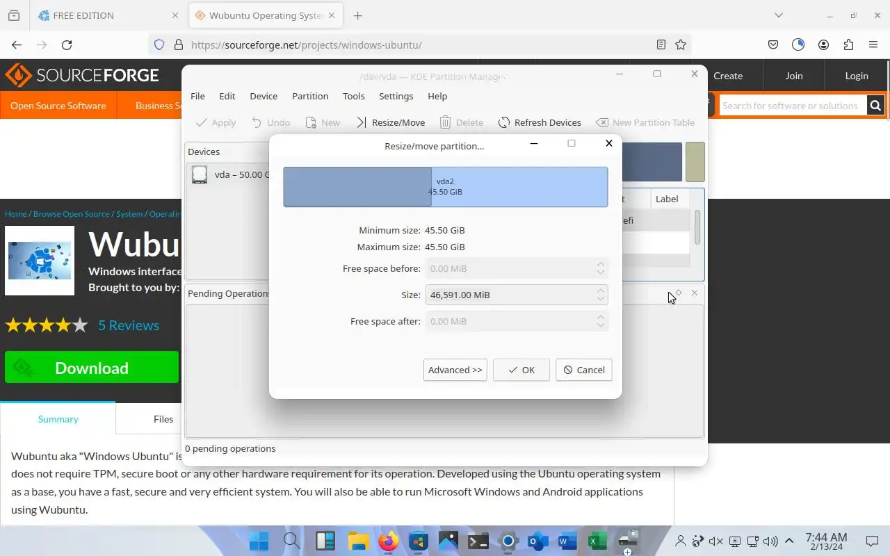Open the Start menu on the taskbar

coord(259,541)
